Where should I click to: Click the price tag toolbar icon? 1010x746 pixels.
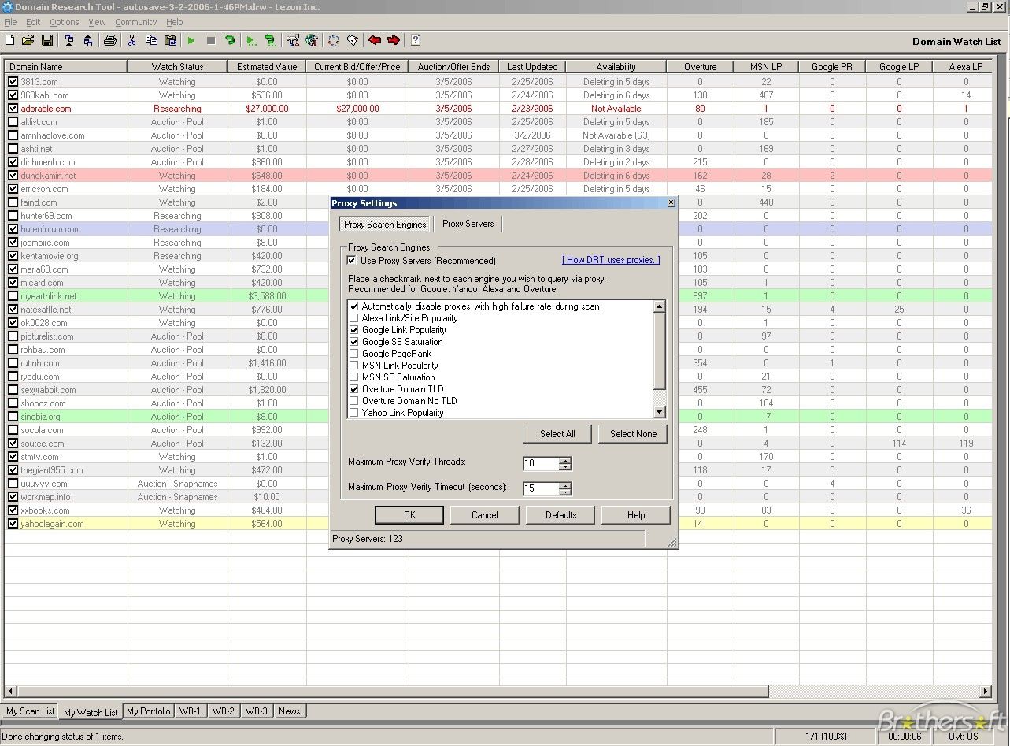pos(353,40)
